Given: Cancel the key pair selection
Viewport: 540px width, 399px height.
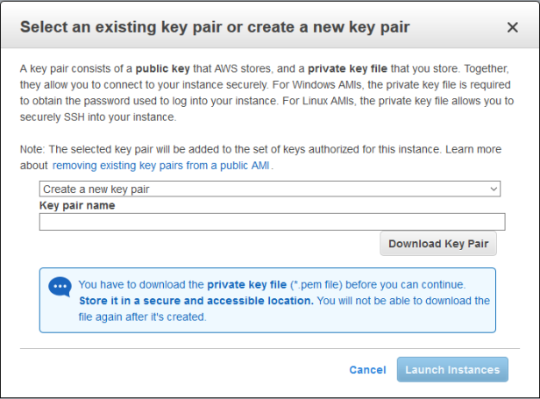Looking at the screenshot, I should tap(367, 370).
